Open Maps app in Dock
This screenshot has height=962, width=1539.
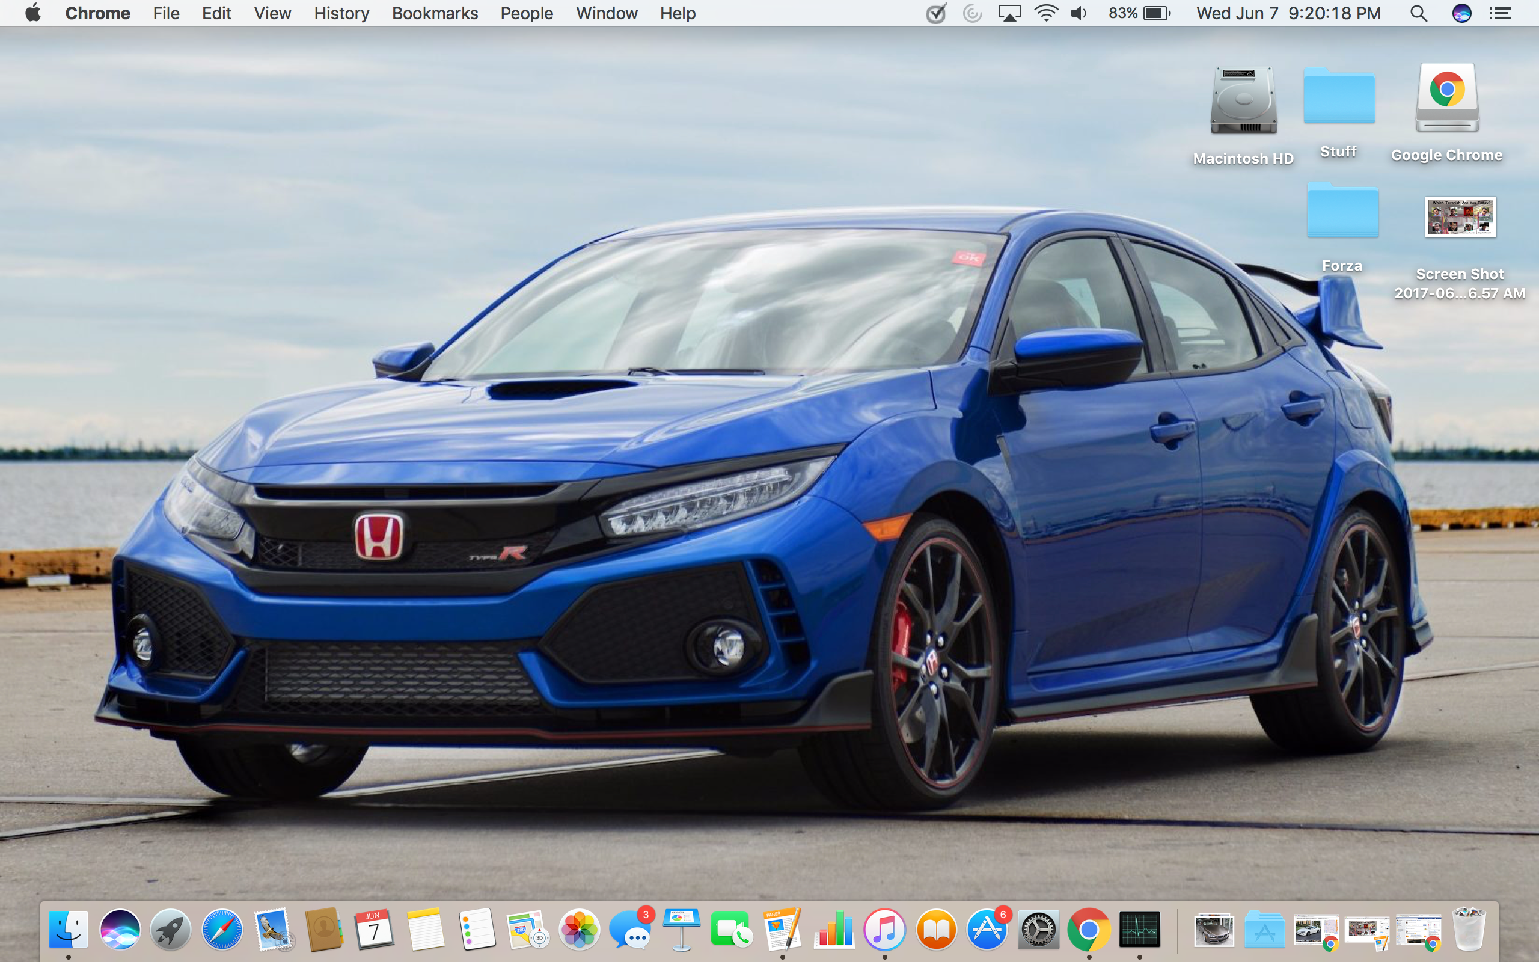(x=528, y=930)
